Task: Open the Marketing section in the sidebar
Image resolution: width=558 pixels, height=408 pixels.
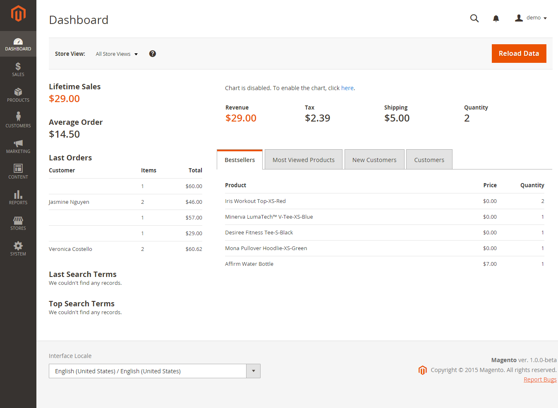Action: (x=18, y=146)
